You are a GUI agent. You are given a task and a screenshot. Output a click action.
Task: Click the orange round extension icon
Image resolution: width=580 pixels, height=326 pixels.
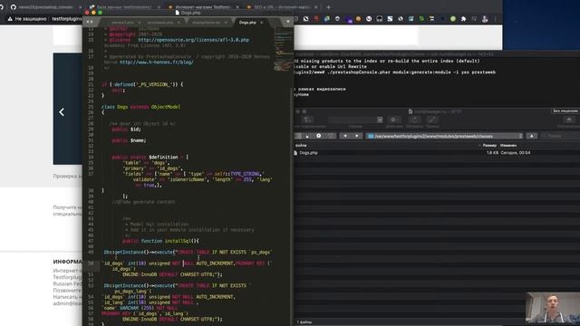point(358,19)
